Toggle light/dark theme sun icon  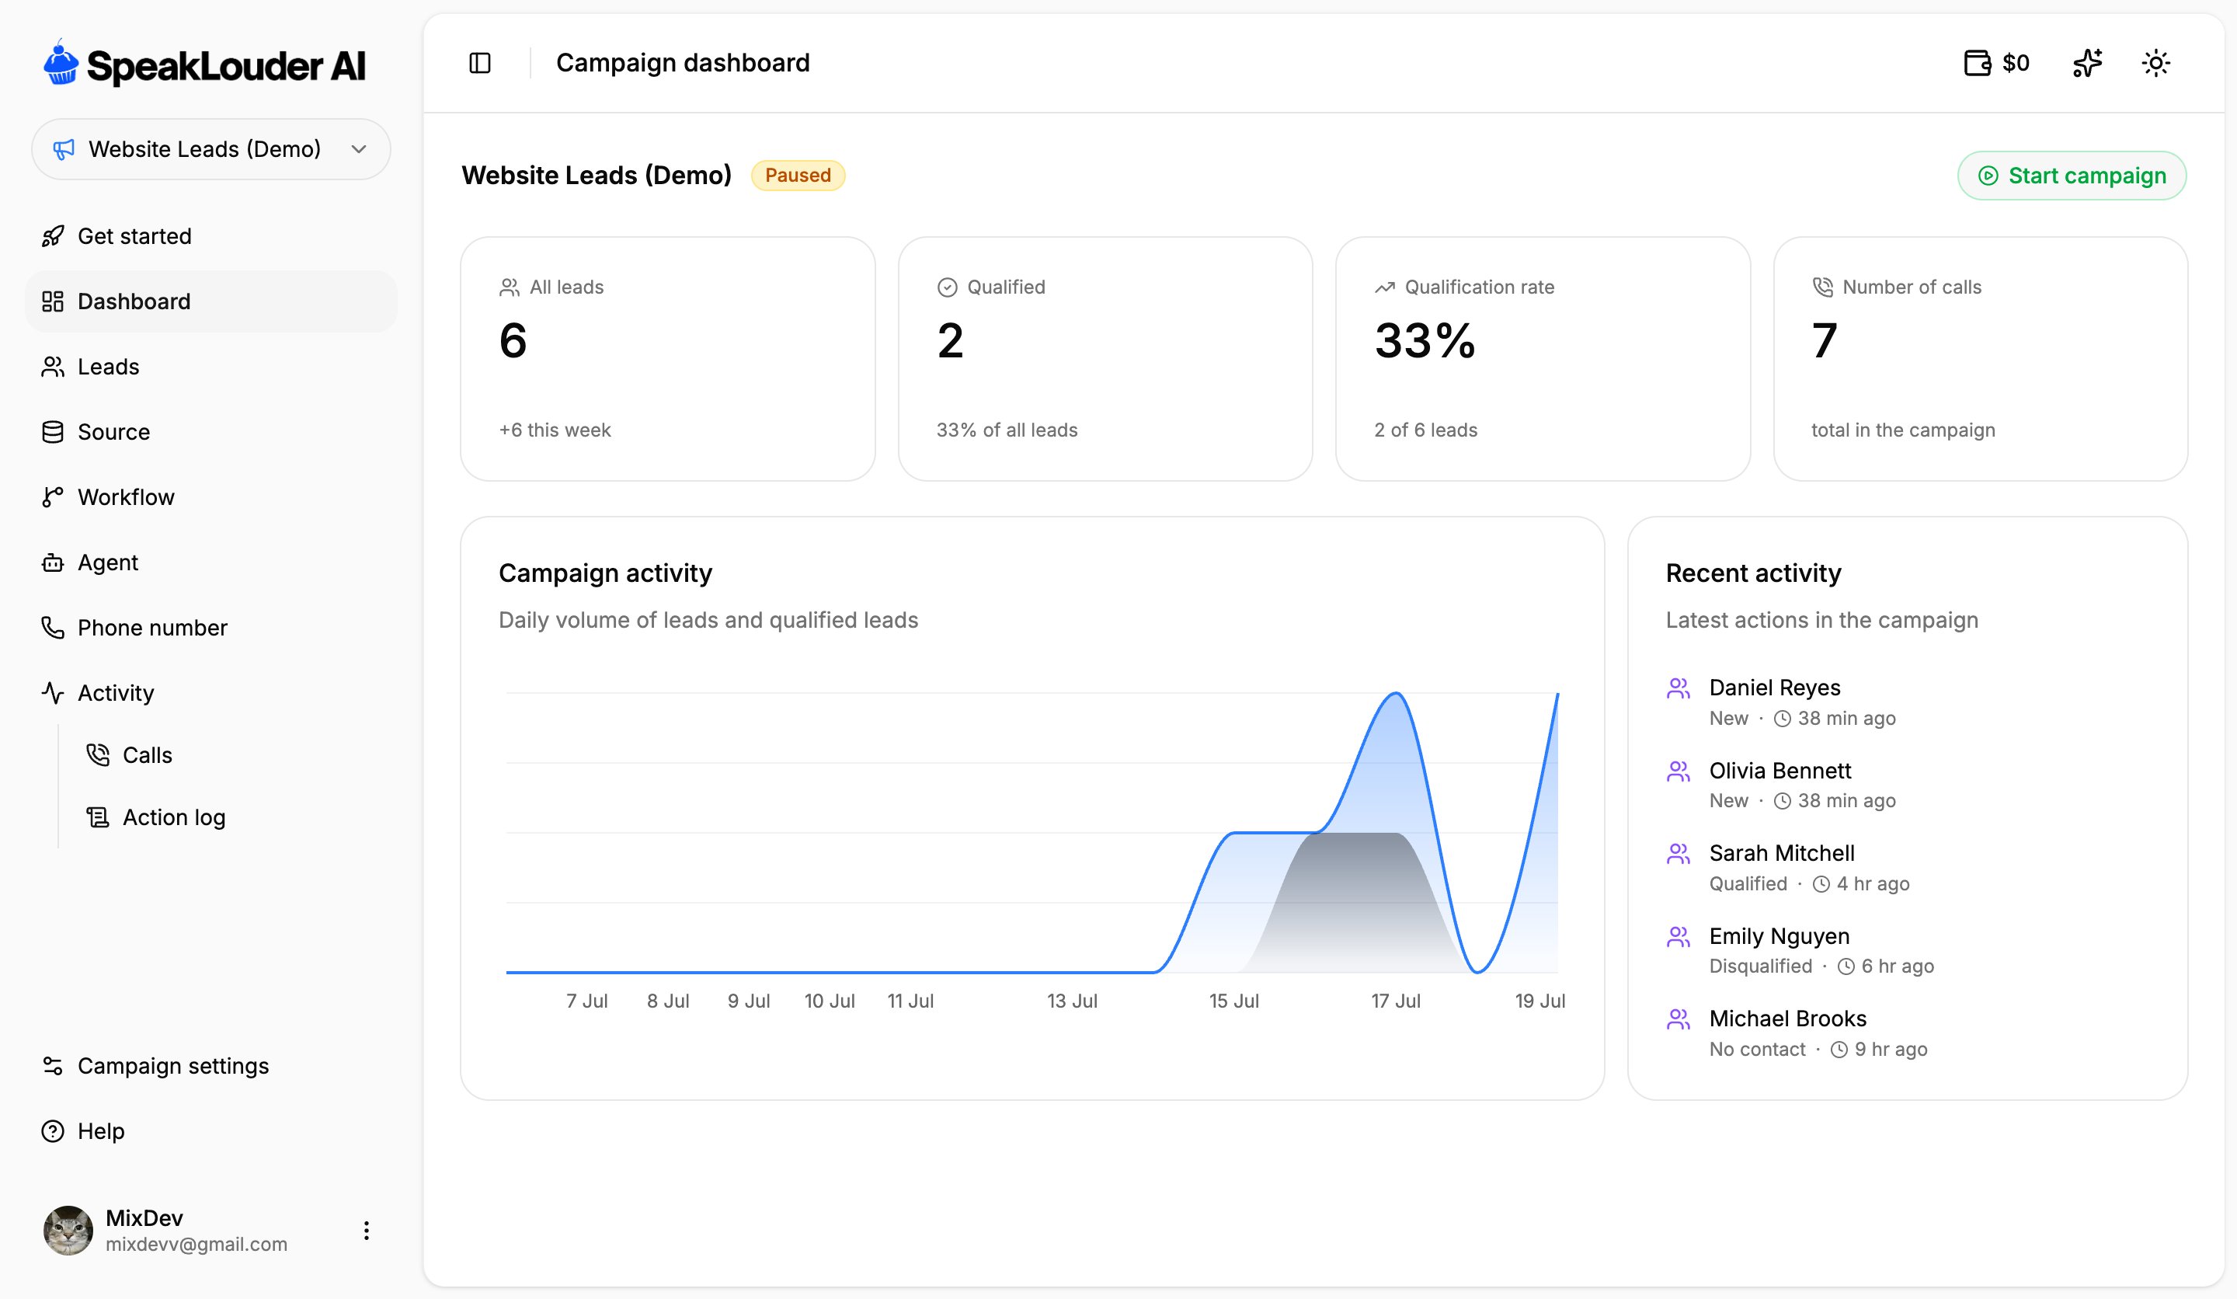coord(2155,63)
